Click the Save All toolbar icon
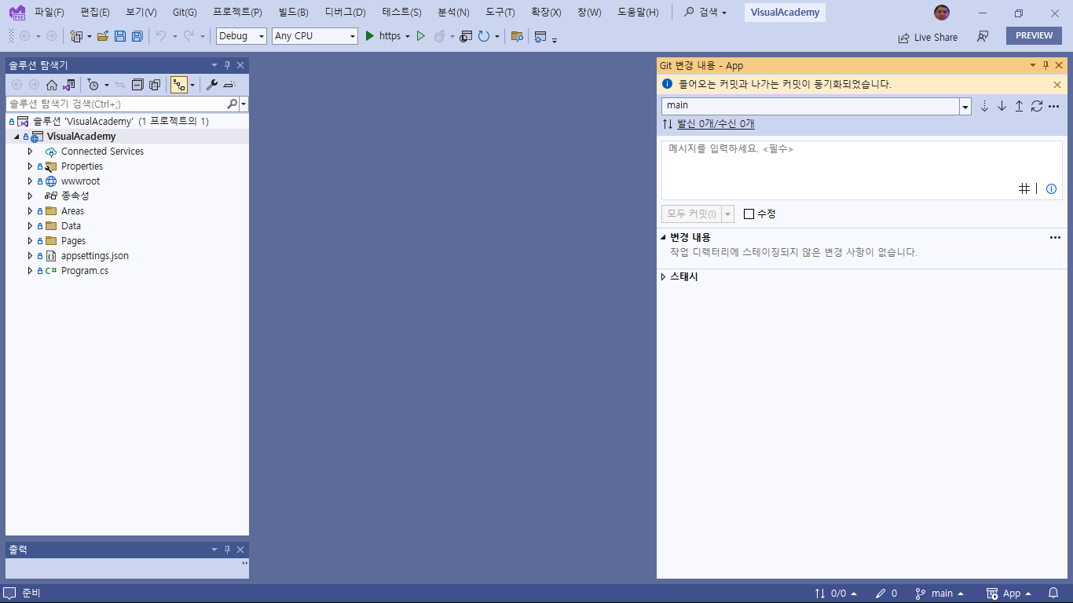The height and width of the screenshot is (603, 1073). 137,36
